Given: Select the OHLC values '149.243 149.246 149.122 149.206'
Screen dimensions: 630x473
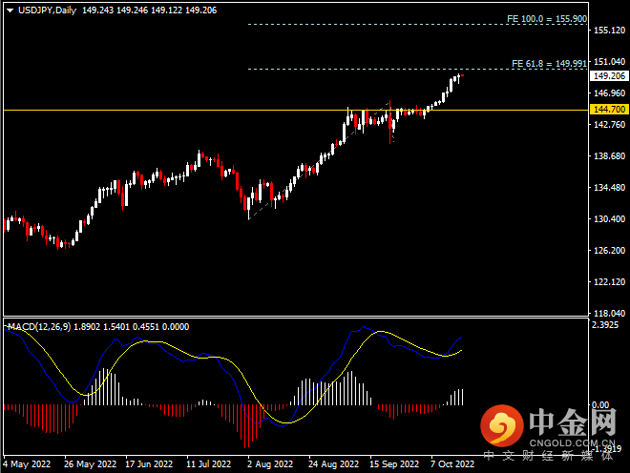Looking at the screenshot, I should coord(150,10).
